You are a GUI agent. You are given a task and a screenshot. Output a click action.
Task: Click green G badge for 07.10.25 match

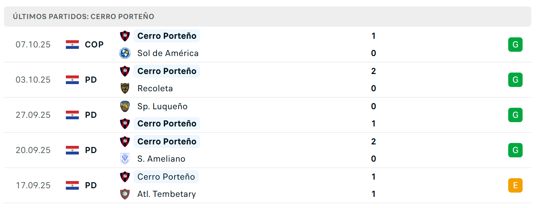click(515, 45)
